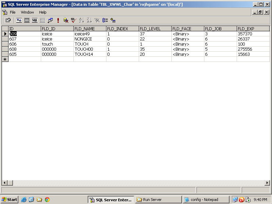Click the FLD_EXP cell 26337

click(x=253, y=39)
